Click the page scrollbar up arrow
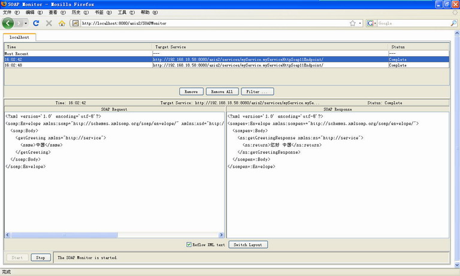The height and width of the screenshot is (276, 460). (x=457, y=33)
